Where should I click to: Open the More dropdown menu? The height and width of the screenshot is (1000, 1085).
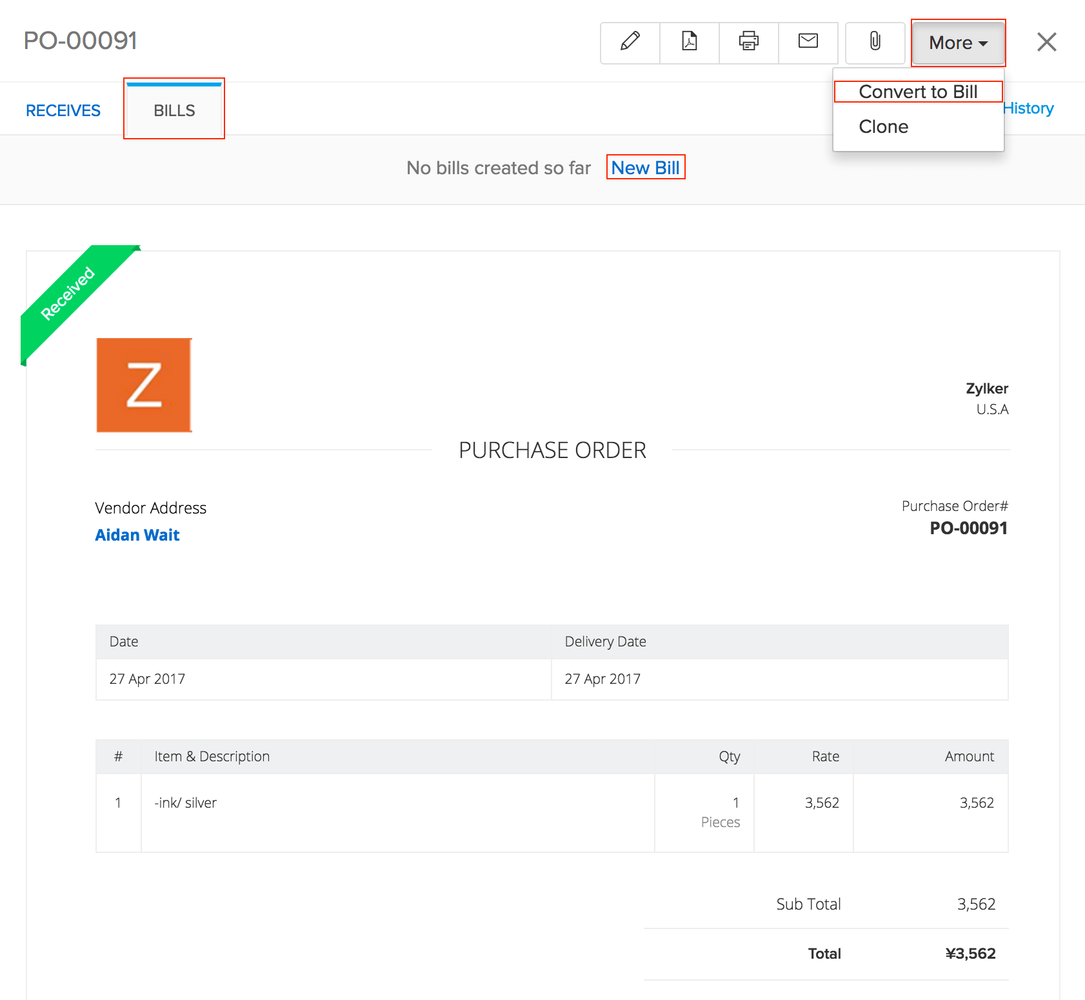[x=957, y=43]
